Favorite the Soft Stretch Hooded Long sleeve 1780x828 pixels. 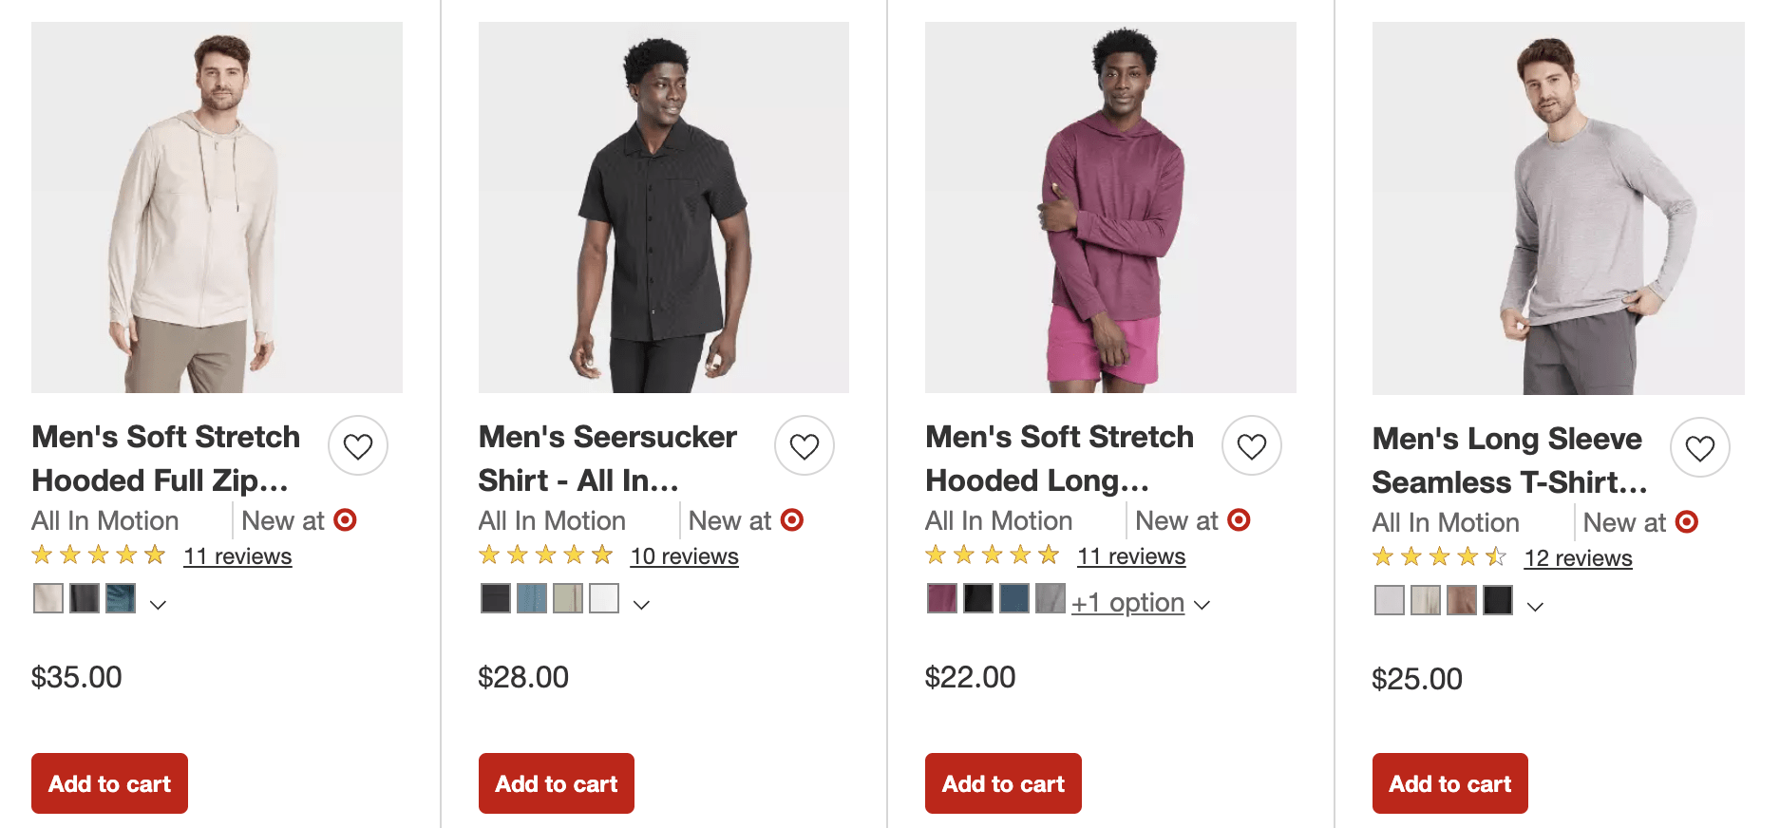pyautogui.click(x=1251, y=445)
